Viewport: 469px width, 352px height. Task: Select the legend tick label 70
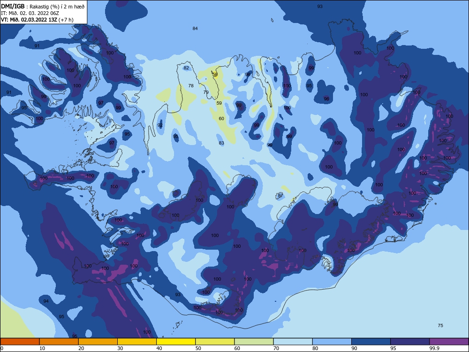276,348
